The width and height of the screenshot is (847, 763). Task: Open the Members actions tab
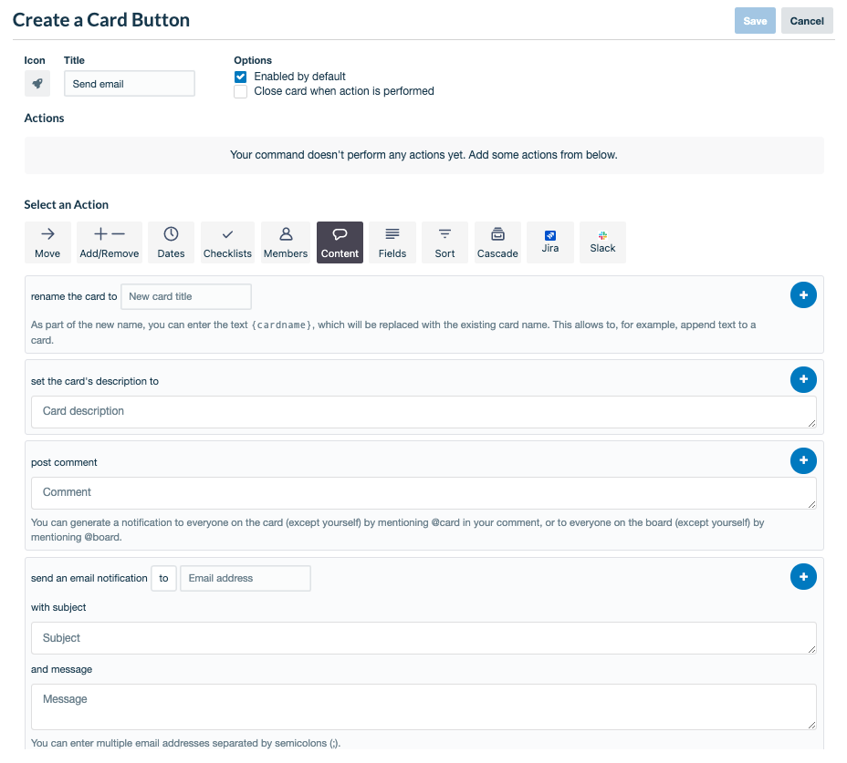coord(286,242)
